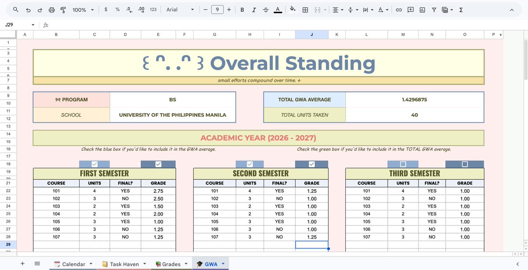Insert a comment
The height and width of the screenshot is (270, 528).
click(411, 10)
